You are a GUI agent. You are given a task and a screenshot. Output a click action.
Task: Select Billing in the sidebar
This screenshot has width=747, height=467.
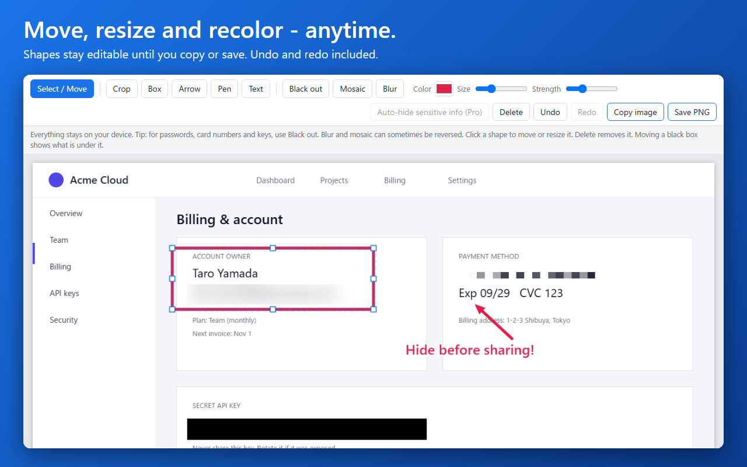coord(60,267)
